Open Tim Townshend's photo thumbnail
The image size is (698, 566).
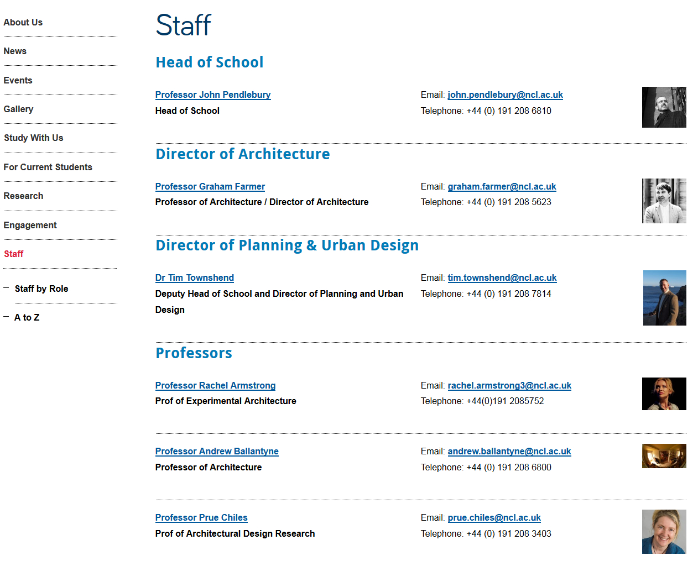point(664,298)
